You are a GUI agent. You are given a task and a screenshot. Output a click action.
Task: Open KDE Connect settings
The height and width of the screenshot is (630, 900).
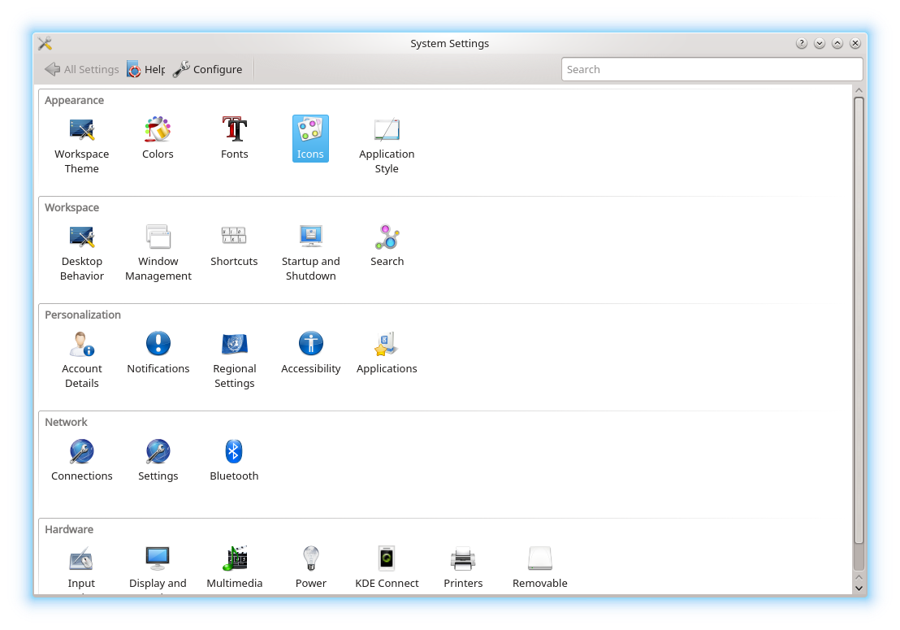click(387, 565)
